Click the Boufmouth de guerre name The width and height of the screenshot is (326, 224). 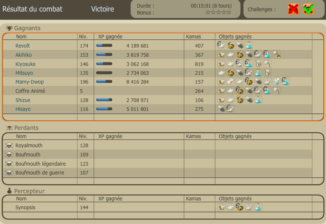point(40,173)
